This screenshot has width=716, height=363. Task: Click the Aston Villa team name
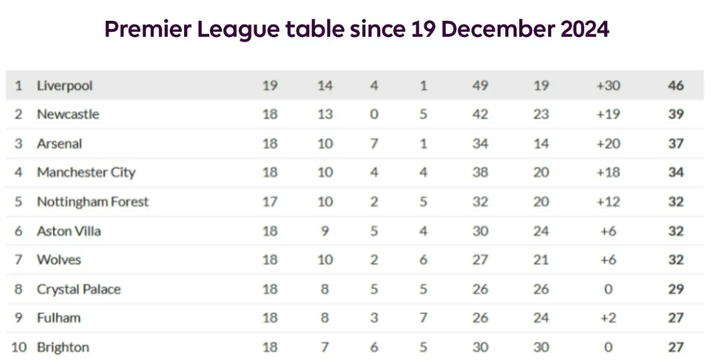68,230
